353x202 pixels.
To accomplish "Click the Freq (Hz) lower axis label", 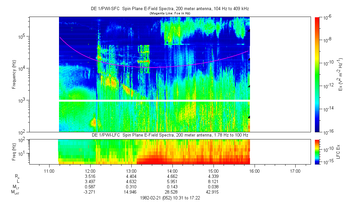I will click(14, 152).
